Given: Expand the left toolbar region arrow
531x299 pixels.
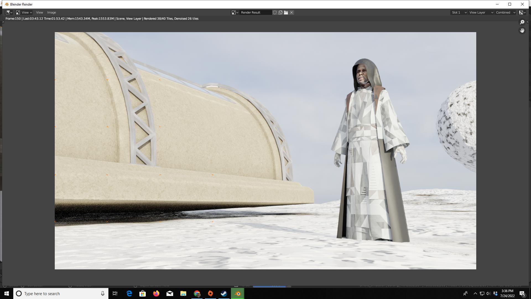Looking at the screenshot, I should pyautogui.click(x=3, y=22).
